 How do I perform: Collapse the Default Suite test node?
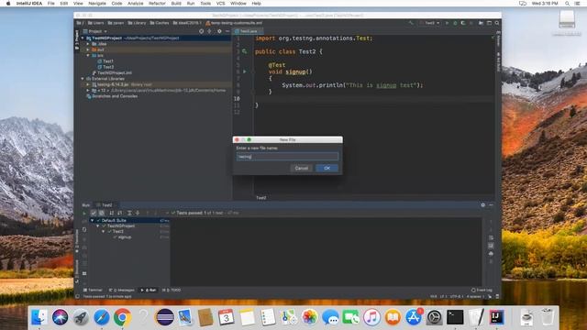[x=92, y=220]
